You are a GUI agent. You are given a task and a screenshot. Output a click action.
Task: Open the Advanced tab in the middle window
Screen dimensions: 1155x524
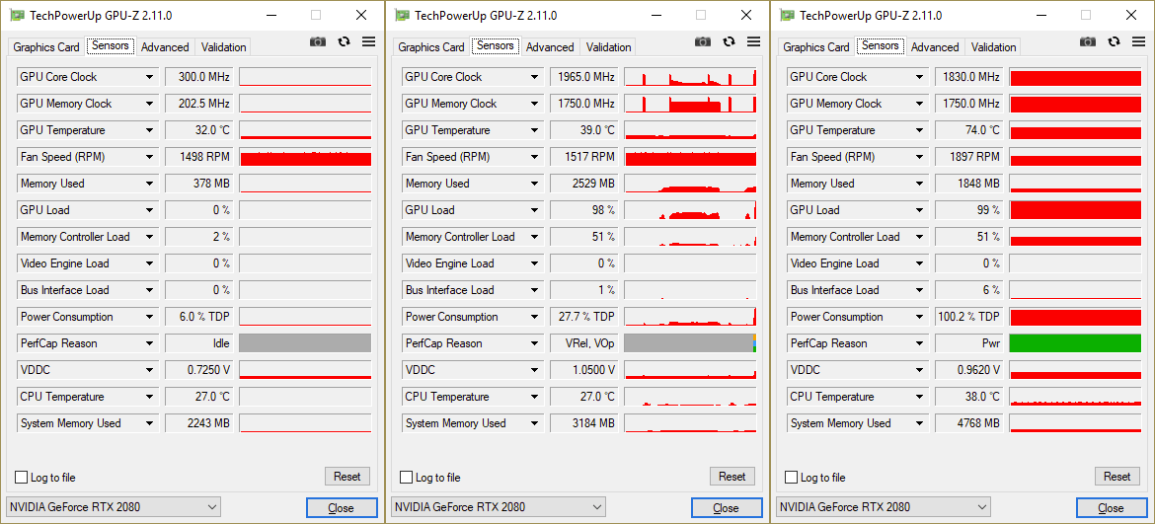pos(550,47)
